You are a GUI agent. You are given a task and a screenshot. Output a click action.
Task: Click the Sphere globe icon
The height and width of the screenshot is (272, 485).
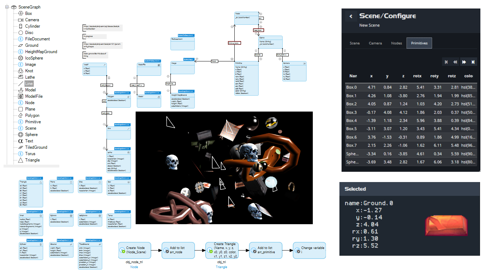point(21,135)
